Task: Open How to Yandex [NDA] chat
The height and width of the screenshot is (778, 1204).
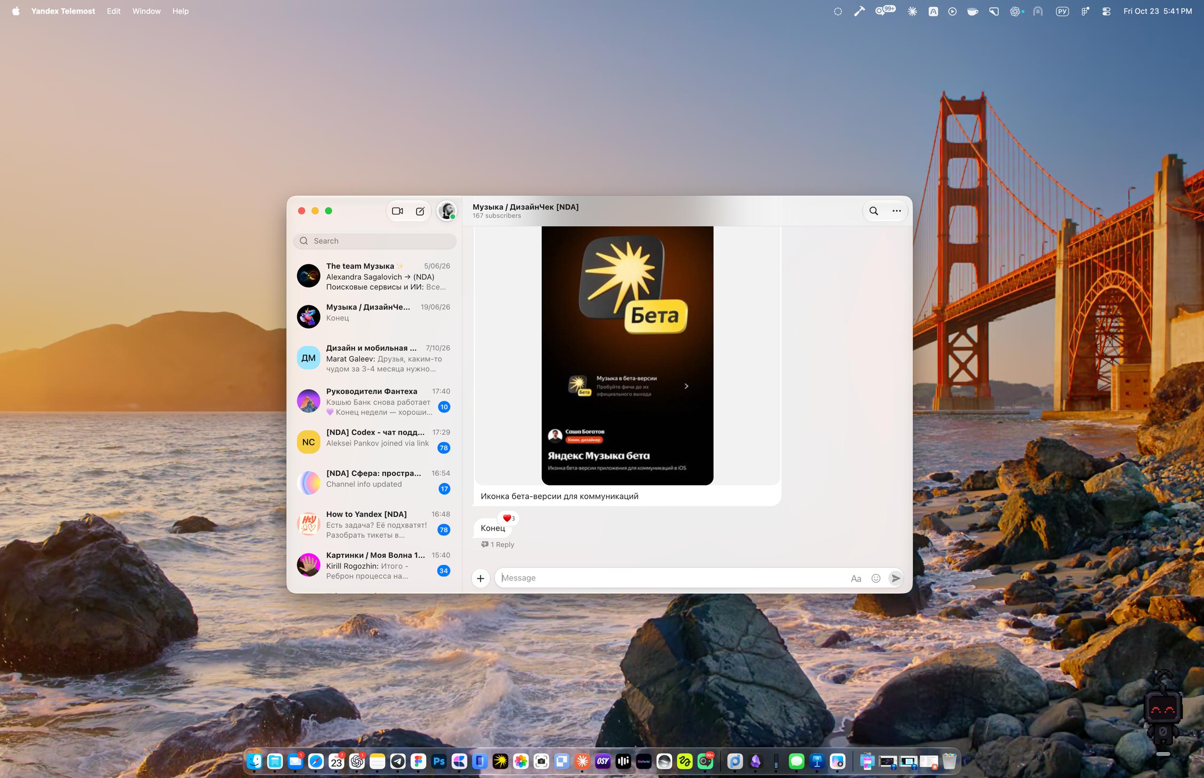Action: coord(374,525)
